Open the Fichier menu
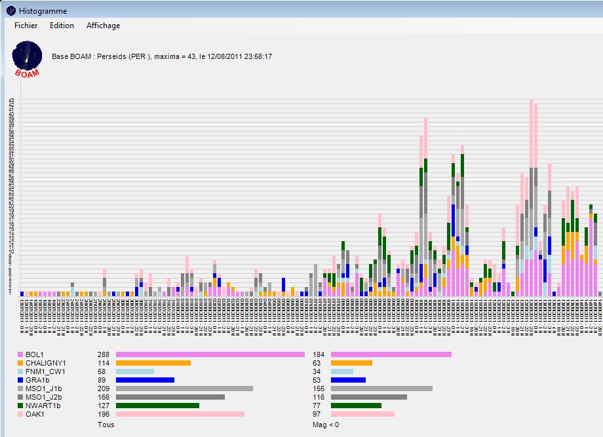This screenshot has height=437, width=603. pyautogui.click(x=26, y=26)
